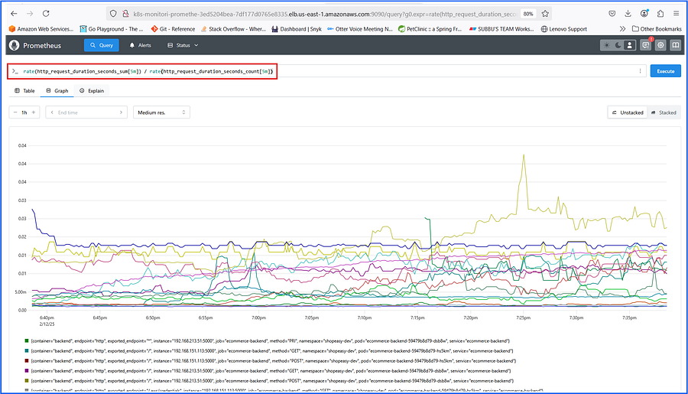Show more bookmarks chevron
Screen dimensions: 688x394
(622, 29)
